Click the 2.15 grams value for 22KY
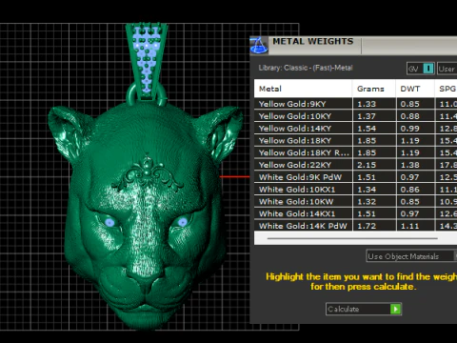Screen dimensions: 457x343 click(367, 165)
